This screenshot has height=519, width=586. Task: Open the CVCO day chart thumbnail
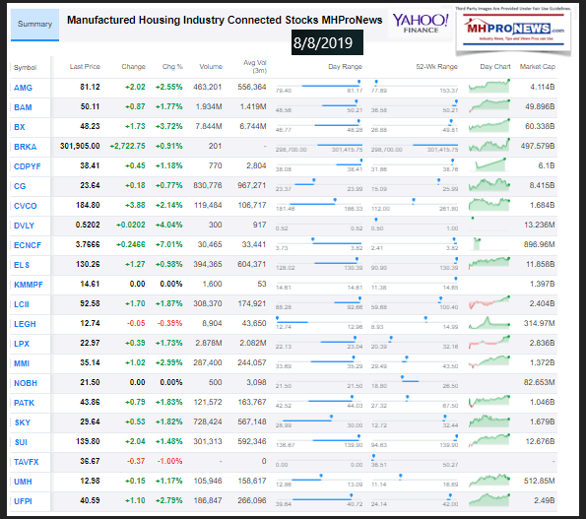tap(489, 205)
